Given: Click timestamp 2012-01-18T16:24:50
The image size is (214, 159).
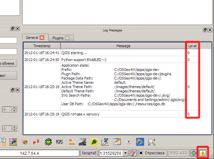Looking at the screenshot, I should coord(42,60).
